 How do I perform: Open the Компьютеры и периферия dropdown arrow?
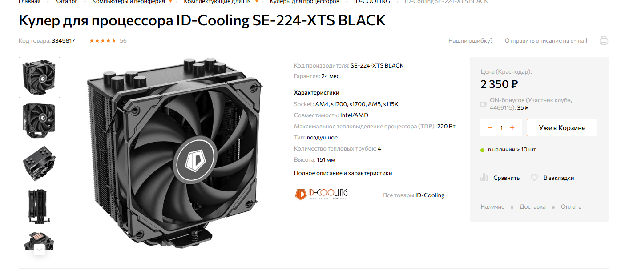point(170,2)
